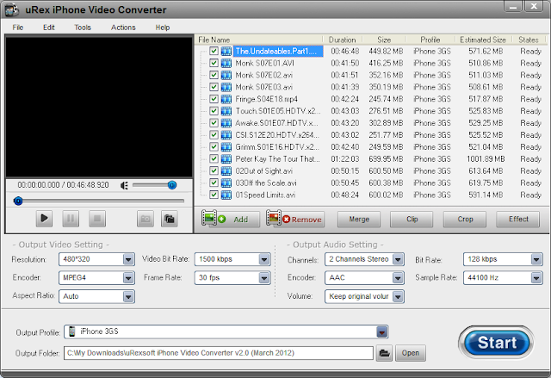
Task: Click the film icon on the Remove button
Action: [x=274, y=218]
